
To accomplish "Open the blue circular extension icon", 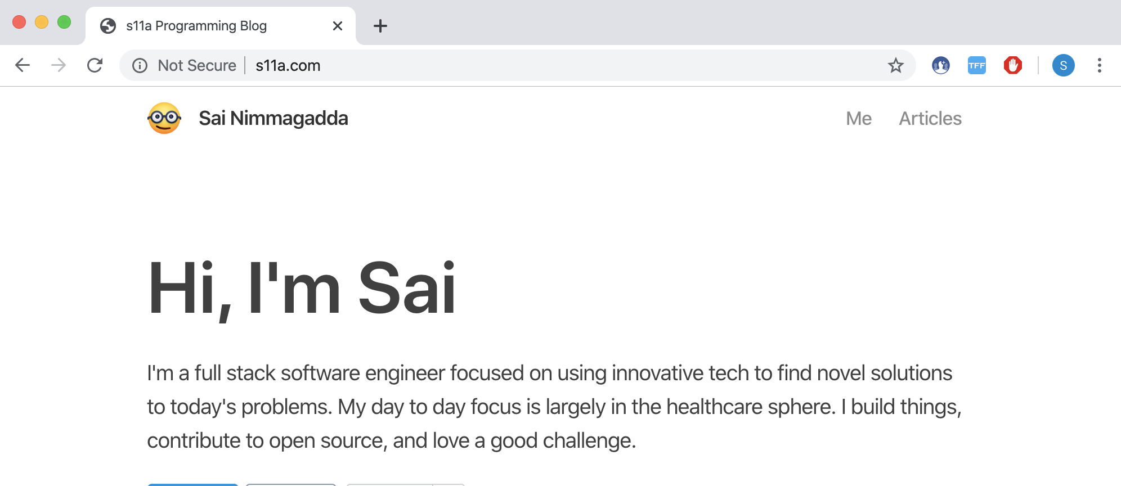I will click(x=940, y=66).
